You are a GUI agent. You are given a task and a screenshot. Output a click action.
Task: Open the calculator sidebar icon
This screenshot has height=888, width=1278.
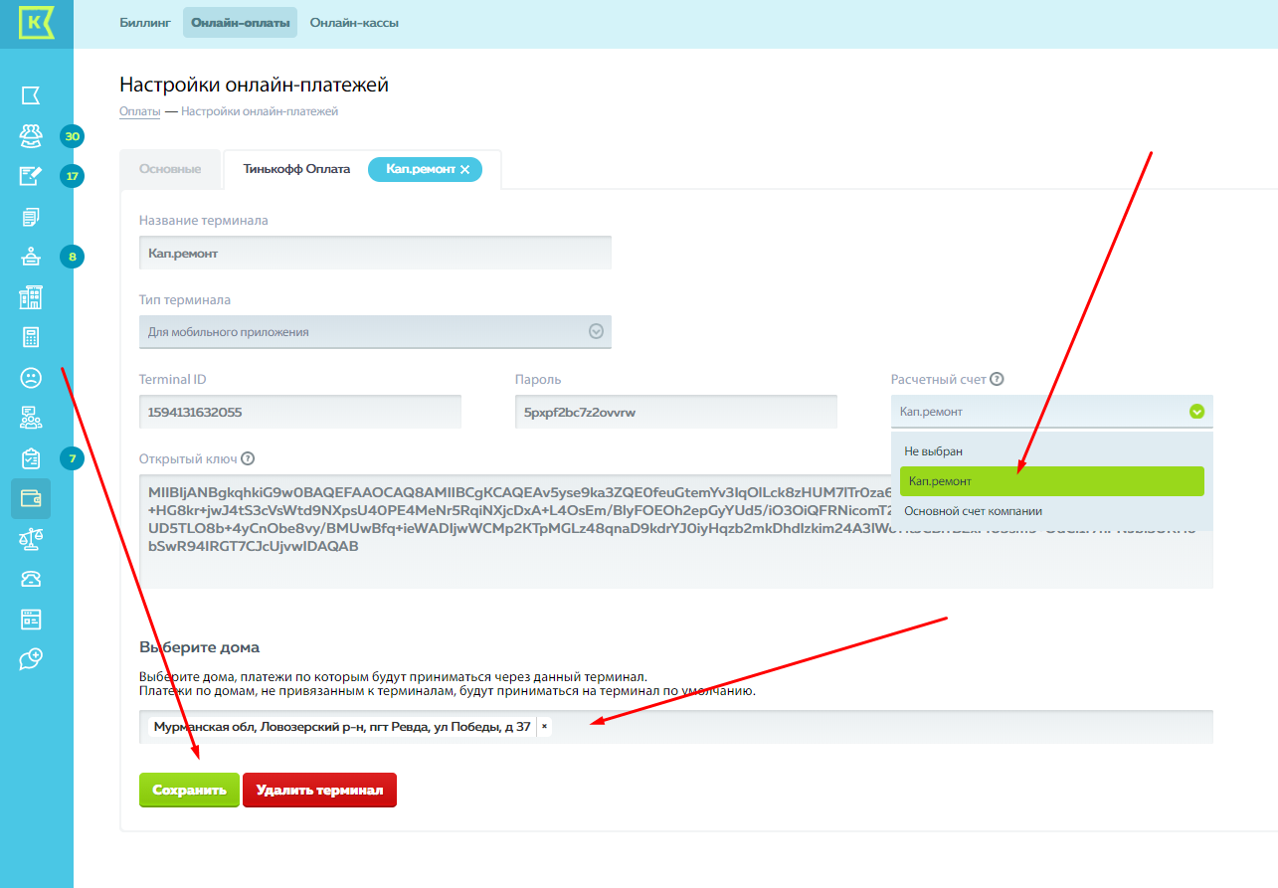point(31,337)
